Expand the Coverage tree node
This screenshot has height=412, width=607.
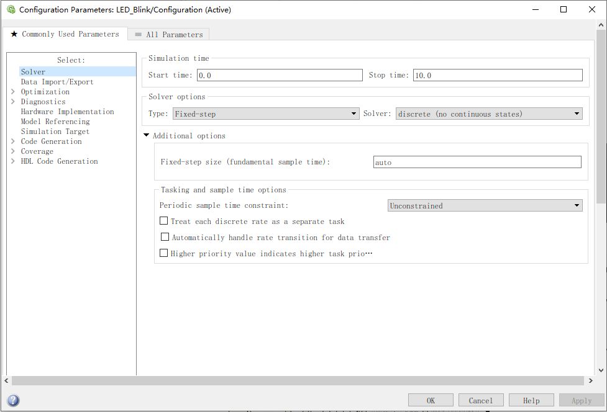click(x=13, y=151)
